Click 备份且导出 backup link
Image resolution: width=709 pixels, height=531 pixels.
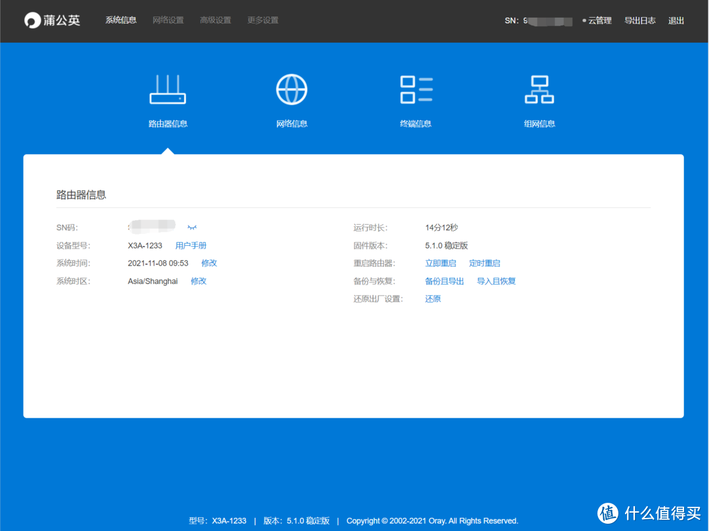(444, 281)
